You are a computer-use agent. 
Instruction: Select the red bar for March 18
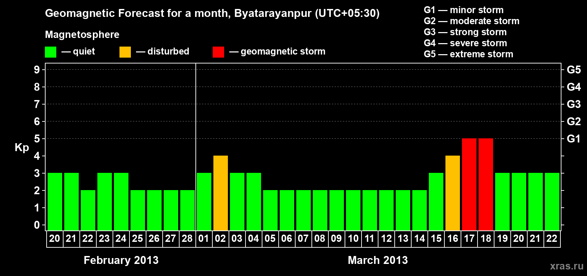point(486,184)
